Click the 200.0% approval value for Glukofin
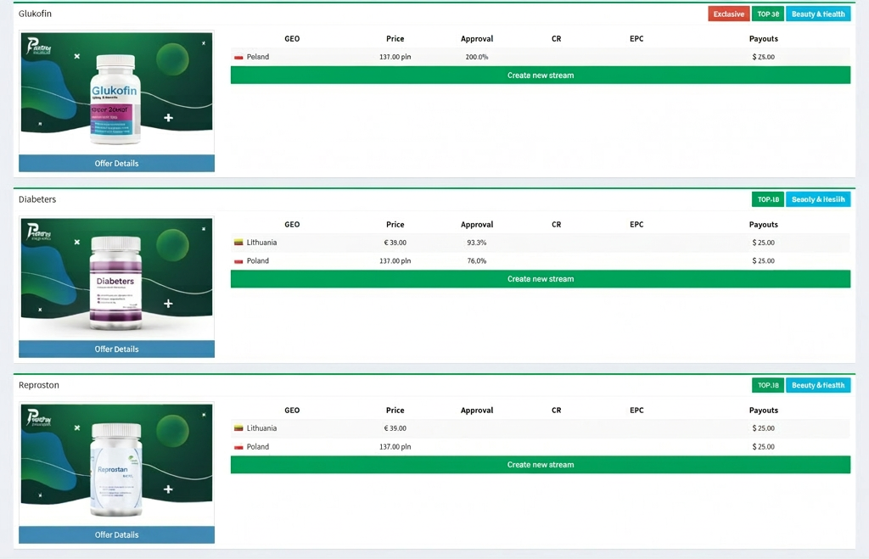 pyautogui.click(x=477, y=57)
